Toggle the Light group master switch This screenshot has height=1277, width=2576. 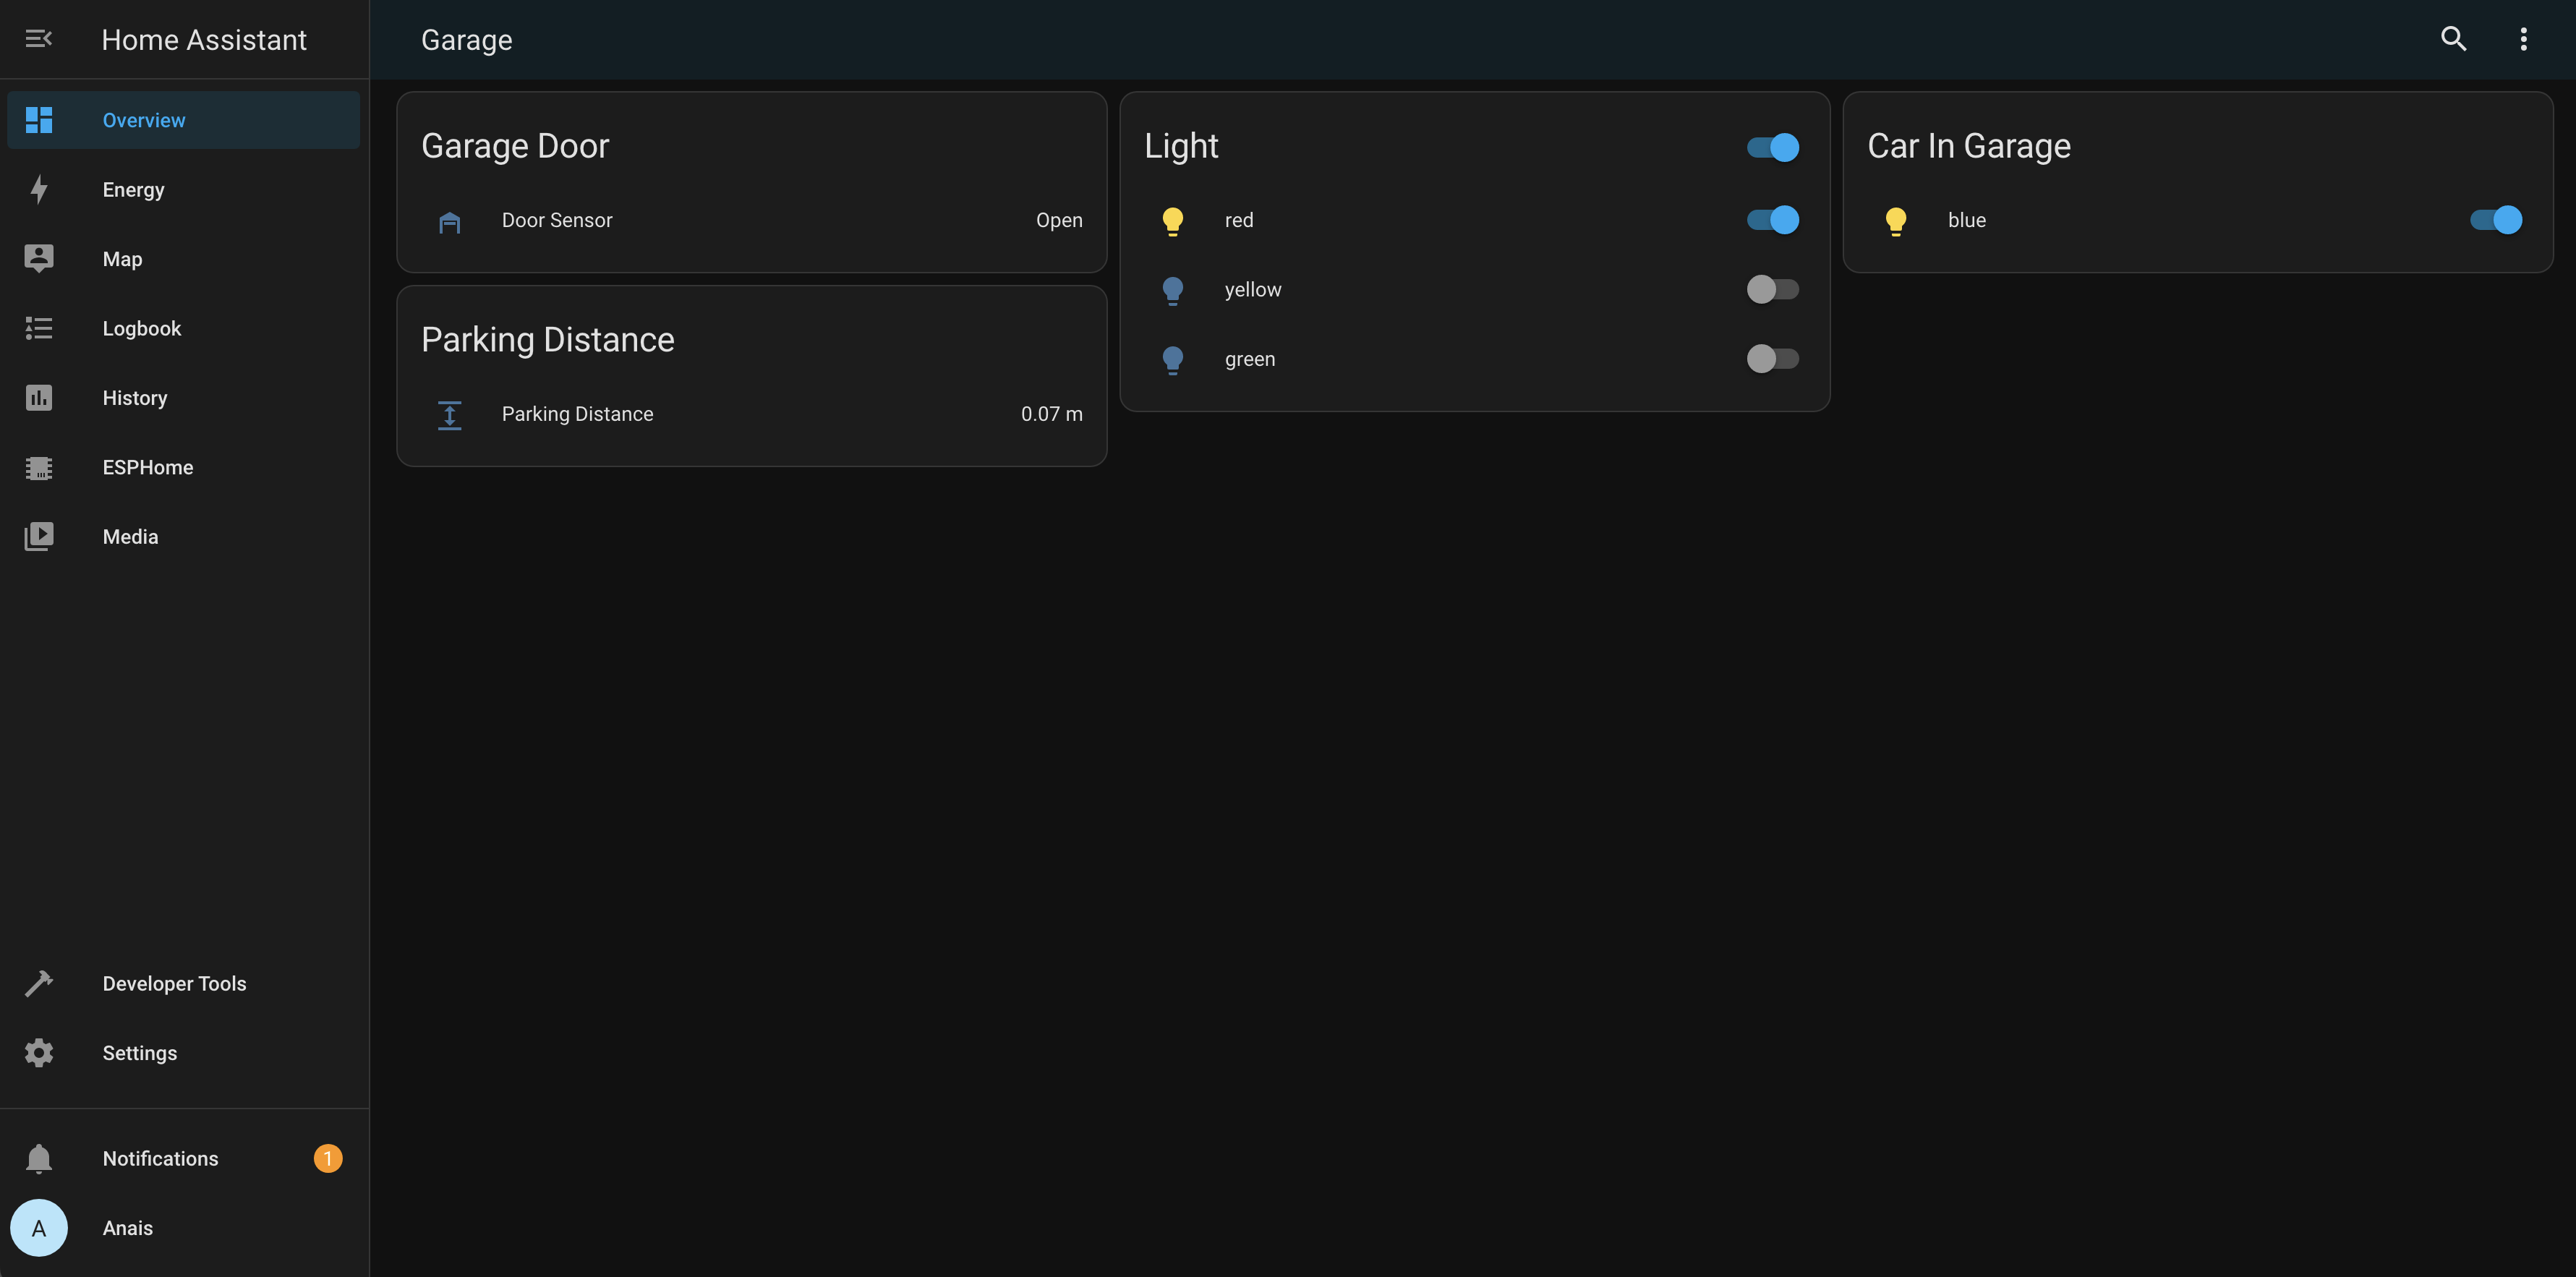click(x=1772, y=147)
